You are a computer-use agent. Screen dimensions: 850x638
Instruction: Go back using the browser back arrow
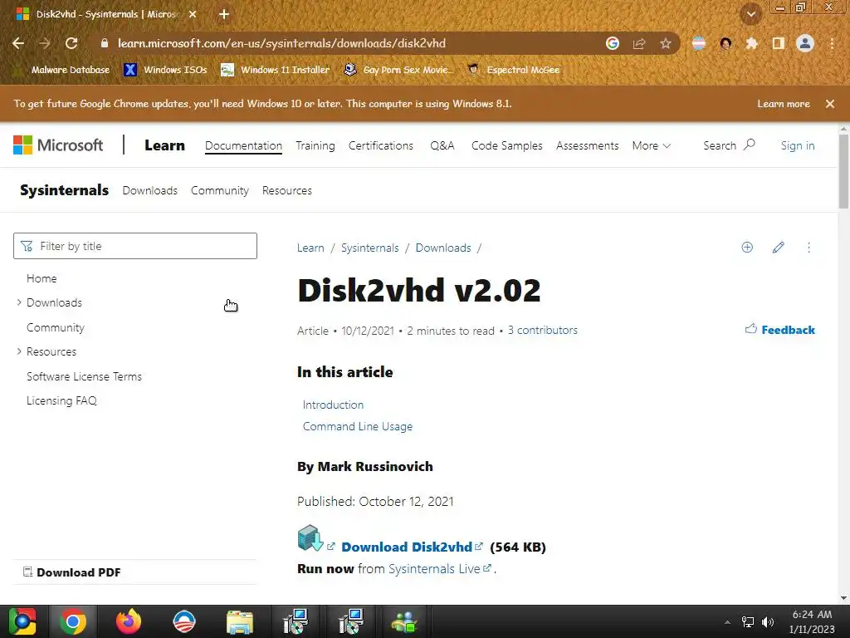coord(18,43)
